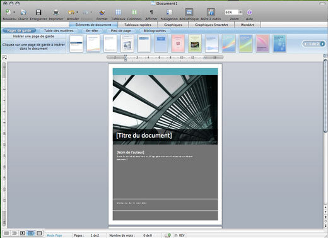The width and height of the screenshot is (328, 238).
Task: Toggle paragraph marks with Afficher
Action: point(151,12)
